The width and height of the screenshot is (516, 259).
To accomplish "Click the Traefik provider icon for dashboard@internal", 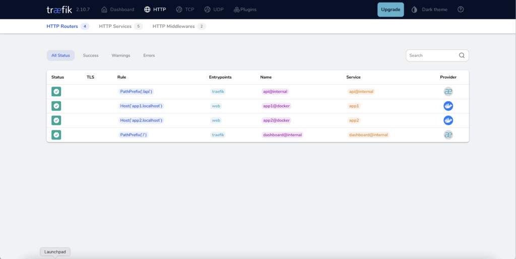I will (x=448, y=135).
